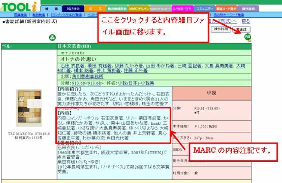Image resolution: width=282 pixels, height=183 pixels.
Task: Click the 図書検索 submenu link
Action: tap(20, 15)
